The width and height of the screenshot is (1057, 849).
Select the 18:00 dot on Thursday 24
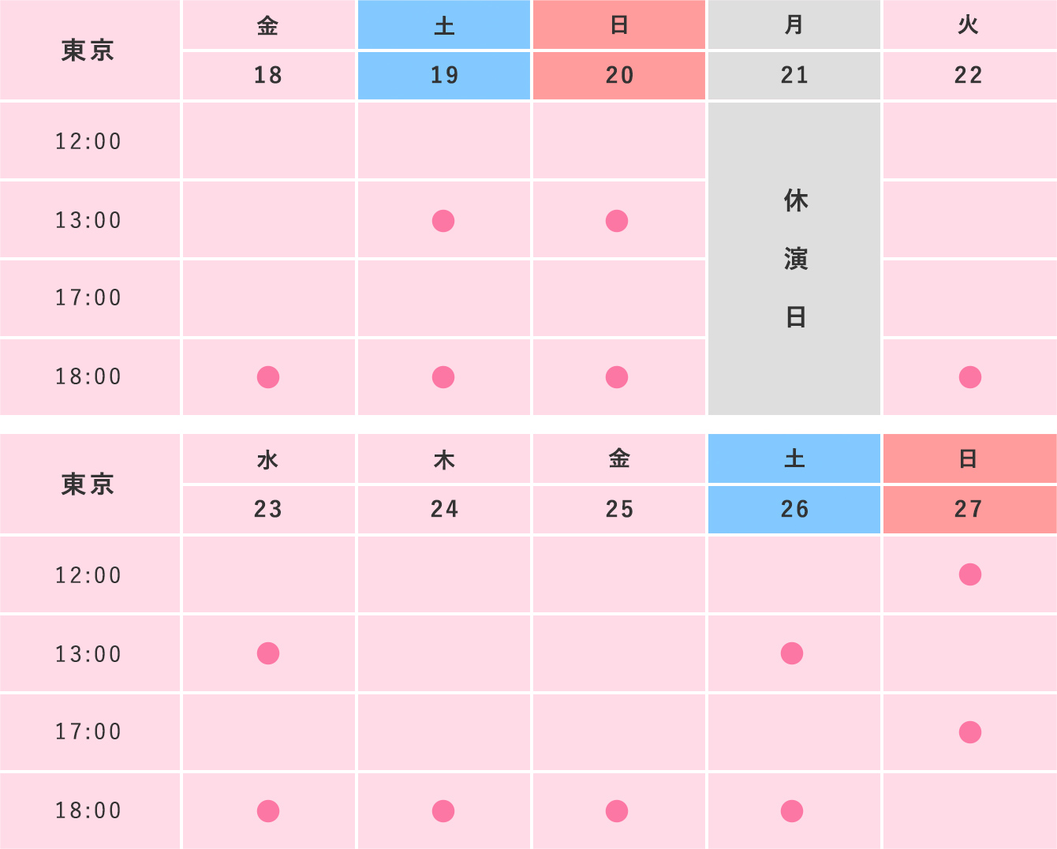443,811
